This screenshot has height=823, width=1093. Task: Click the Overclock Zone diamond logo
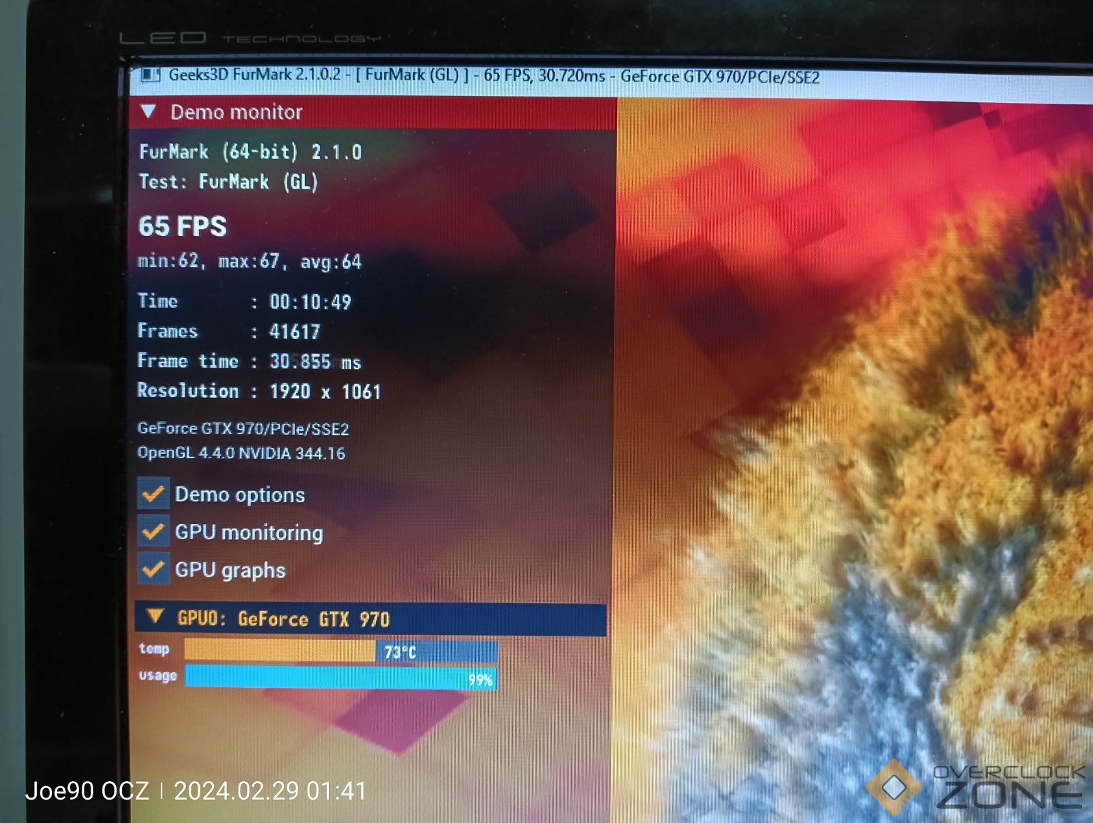[894, 788]
